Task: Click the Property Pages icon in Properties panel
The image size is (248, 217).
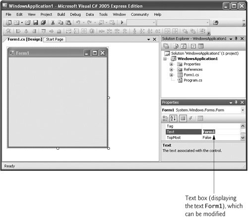Action: pyautogui.click(x=200, y=118)
